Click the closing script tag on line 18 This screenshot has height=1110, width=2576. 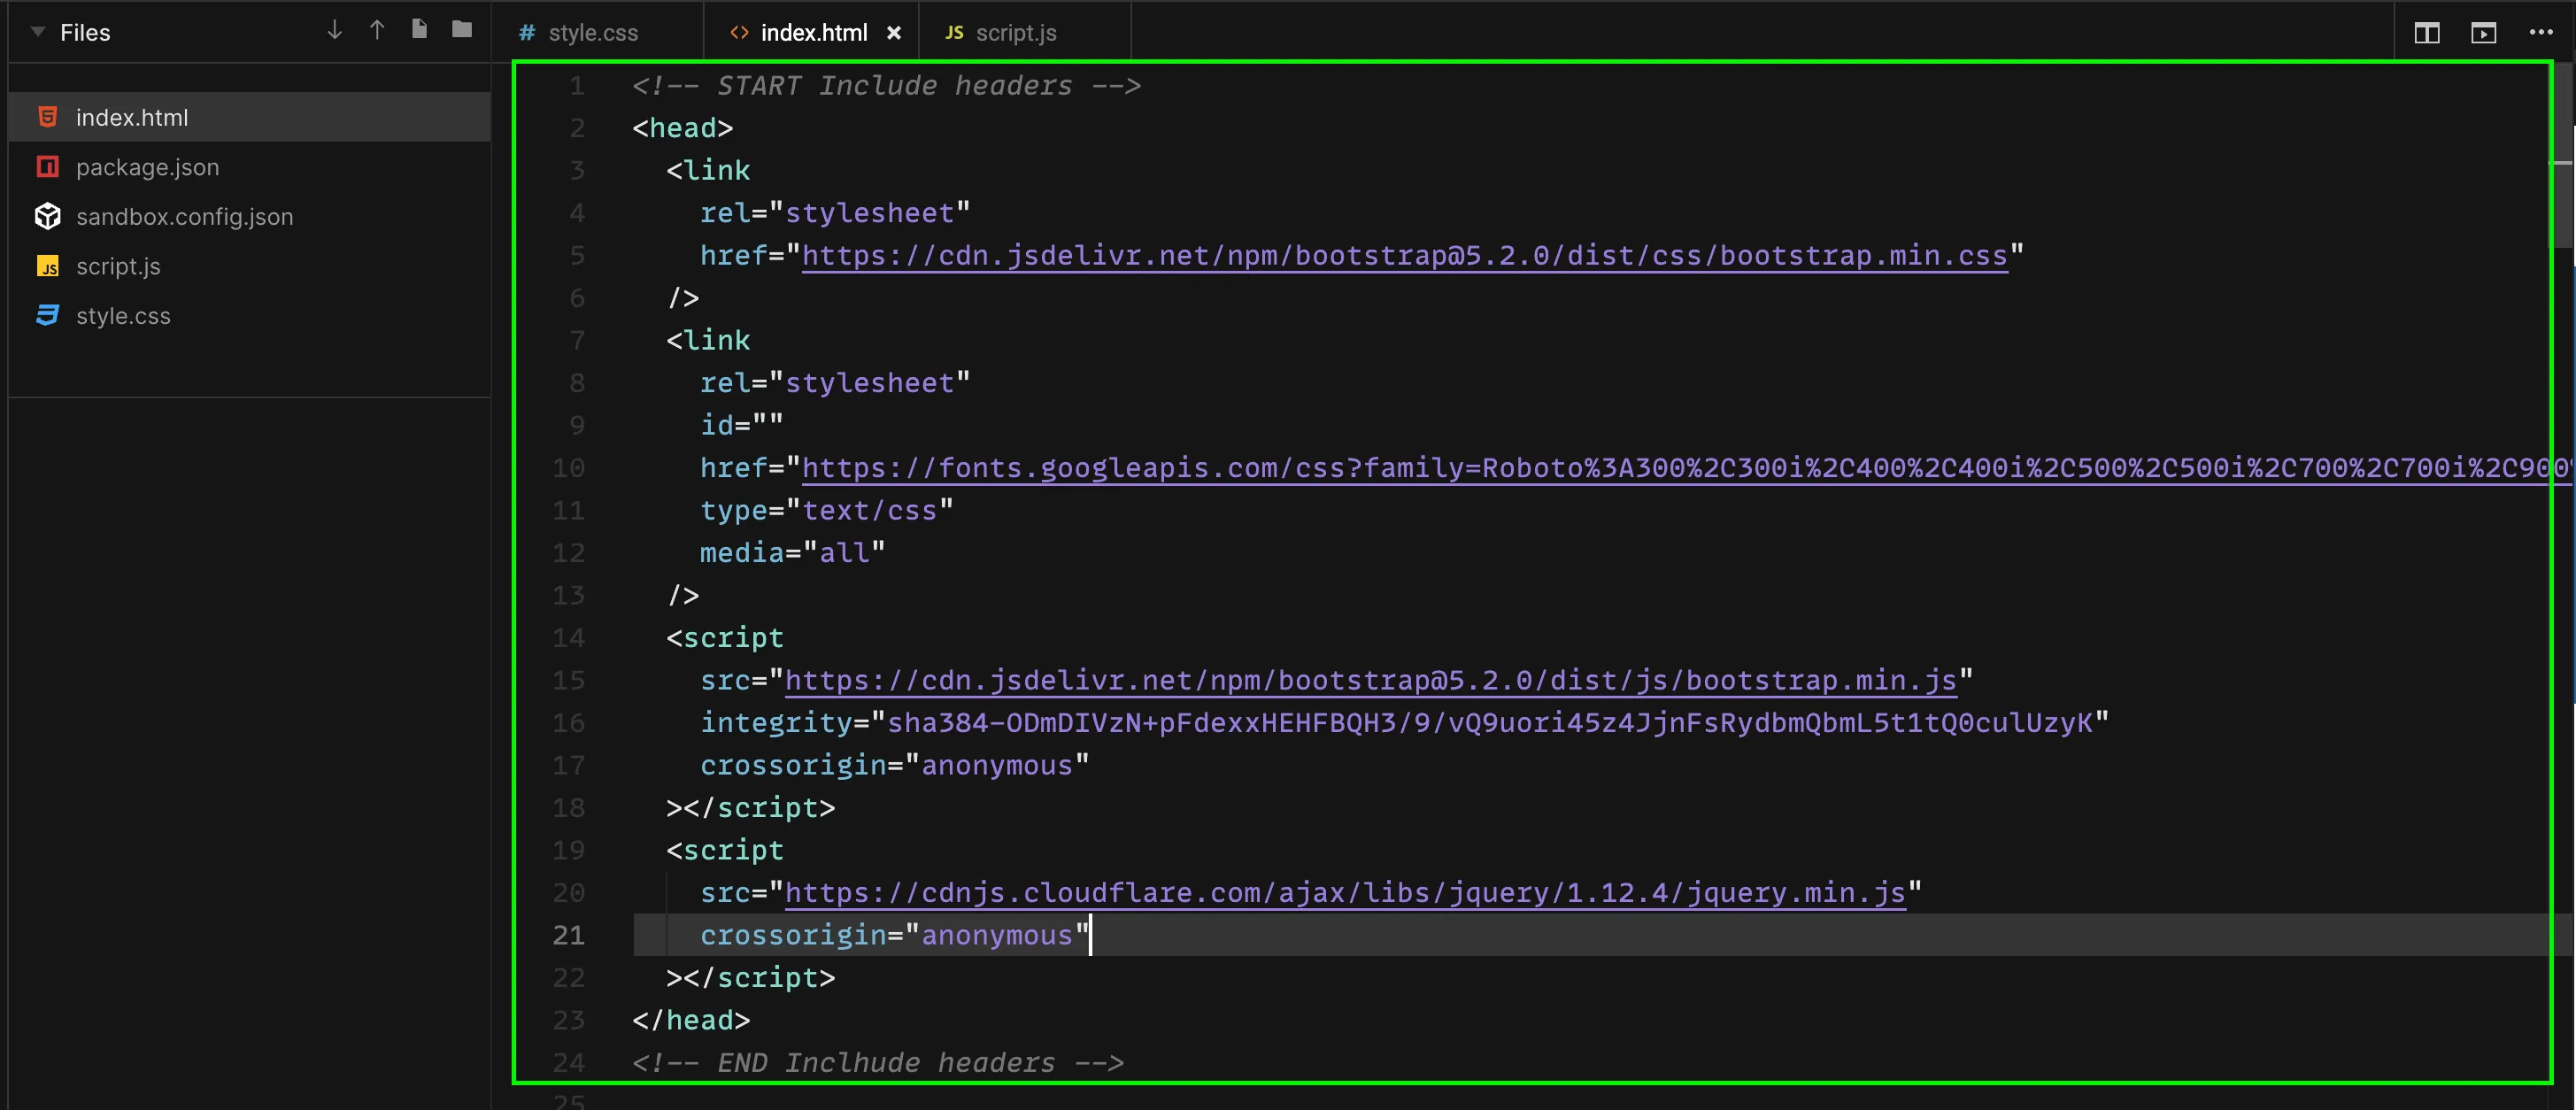pos(750,808)
